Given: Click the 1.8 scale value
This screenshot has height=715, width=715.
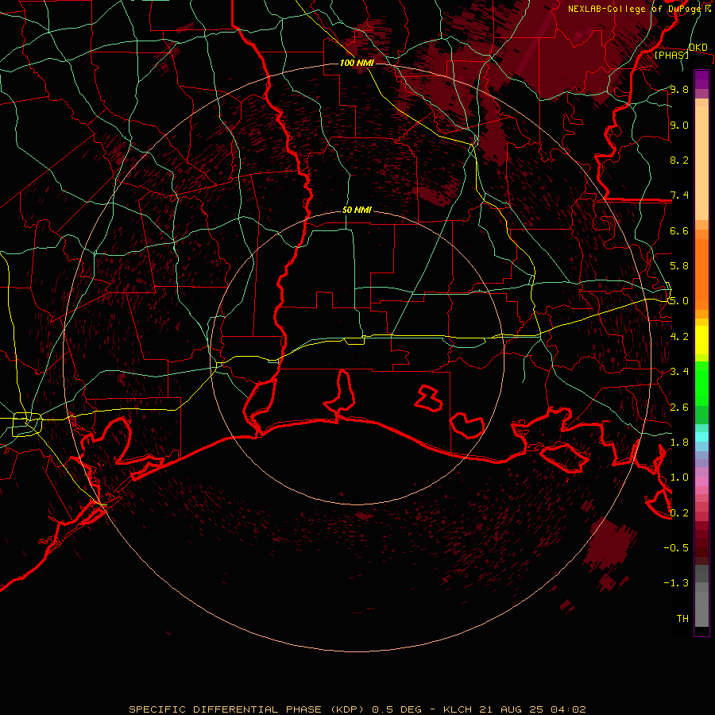Looking at the screenshot, I should coord(679,443).
